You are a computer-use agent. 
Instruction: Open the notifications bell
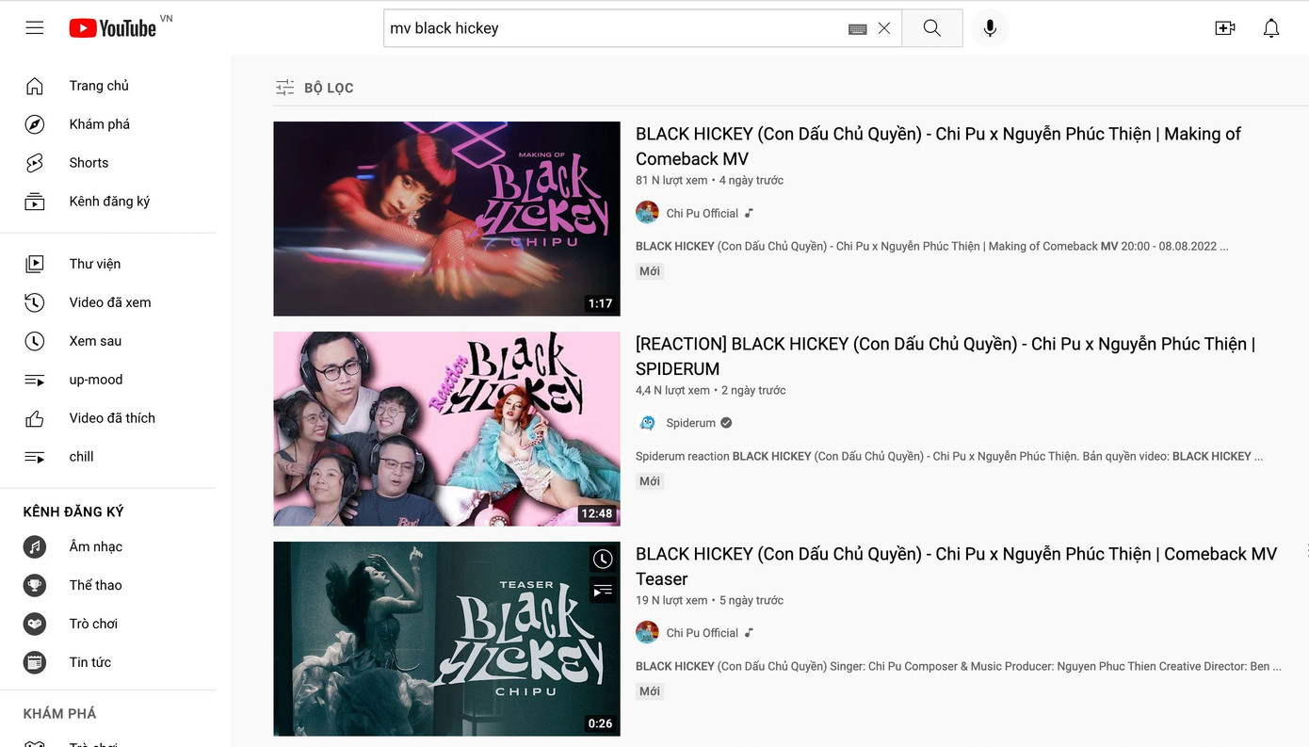[1270, 28]
